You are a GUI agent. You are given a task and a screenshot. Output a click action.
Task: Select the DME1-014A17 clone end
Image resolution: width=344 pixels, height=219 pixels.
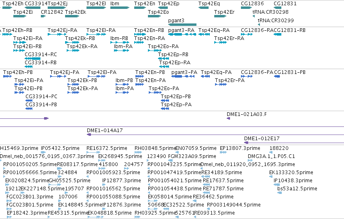pyautogui.click(x=89, y=135)
